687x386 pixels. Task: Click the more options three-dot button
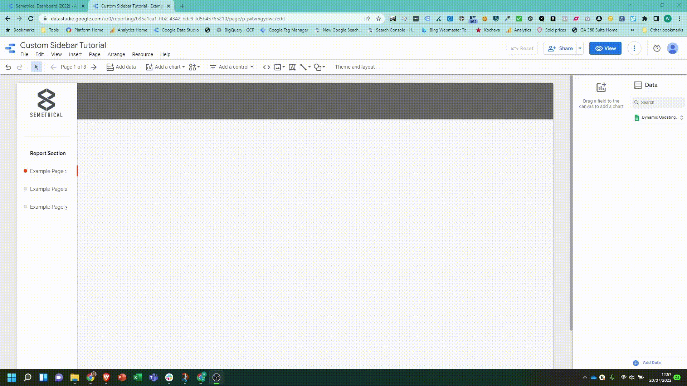click(634, 49)
